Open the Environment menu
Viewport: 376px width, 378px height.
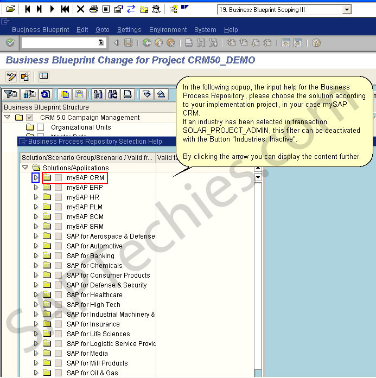click(x=168, y=30)
